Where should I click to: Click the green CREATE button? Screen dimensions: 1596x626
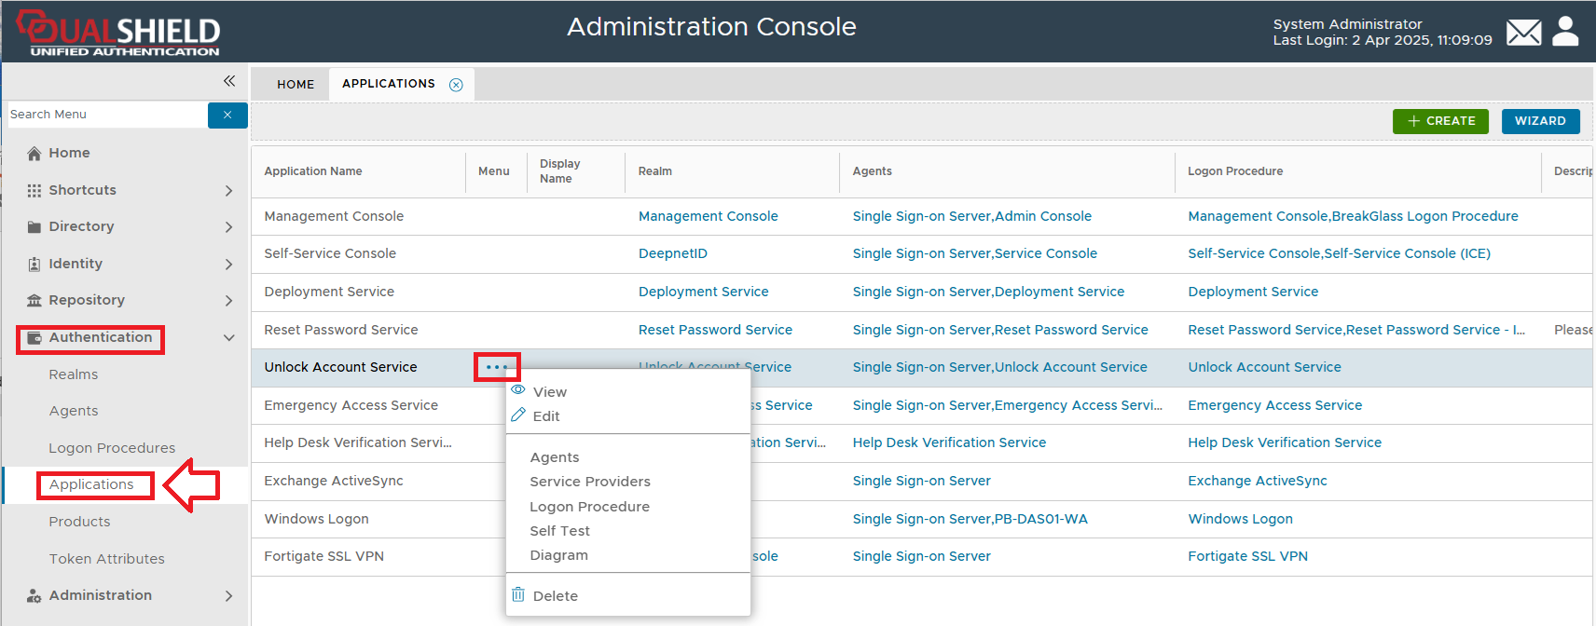coord(1440,121)
